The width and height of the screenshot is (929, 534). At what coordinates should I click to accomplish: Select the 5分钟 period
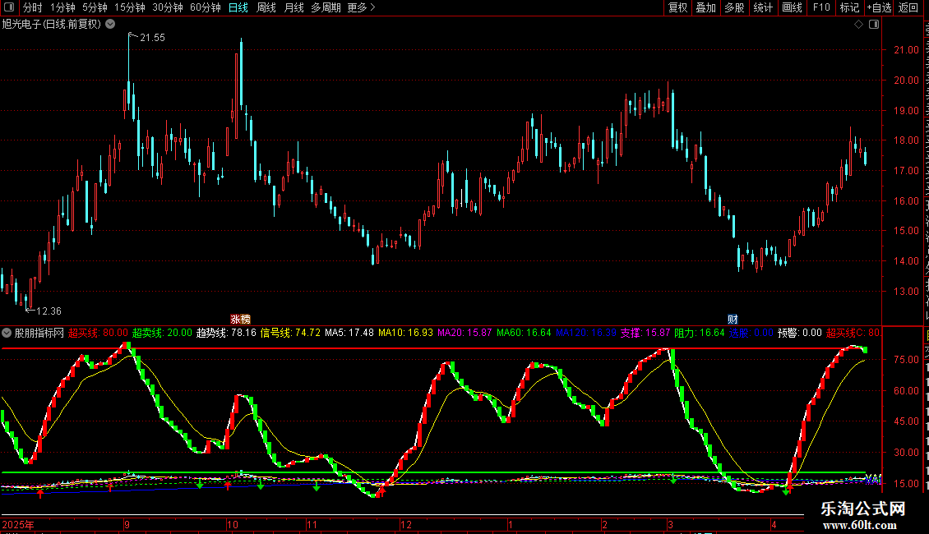[95, 7]
